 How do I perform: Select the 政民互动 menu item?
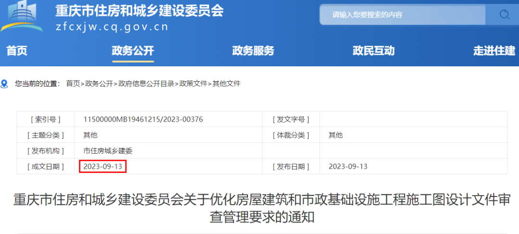tap(373, 50)
